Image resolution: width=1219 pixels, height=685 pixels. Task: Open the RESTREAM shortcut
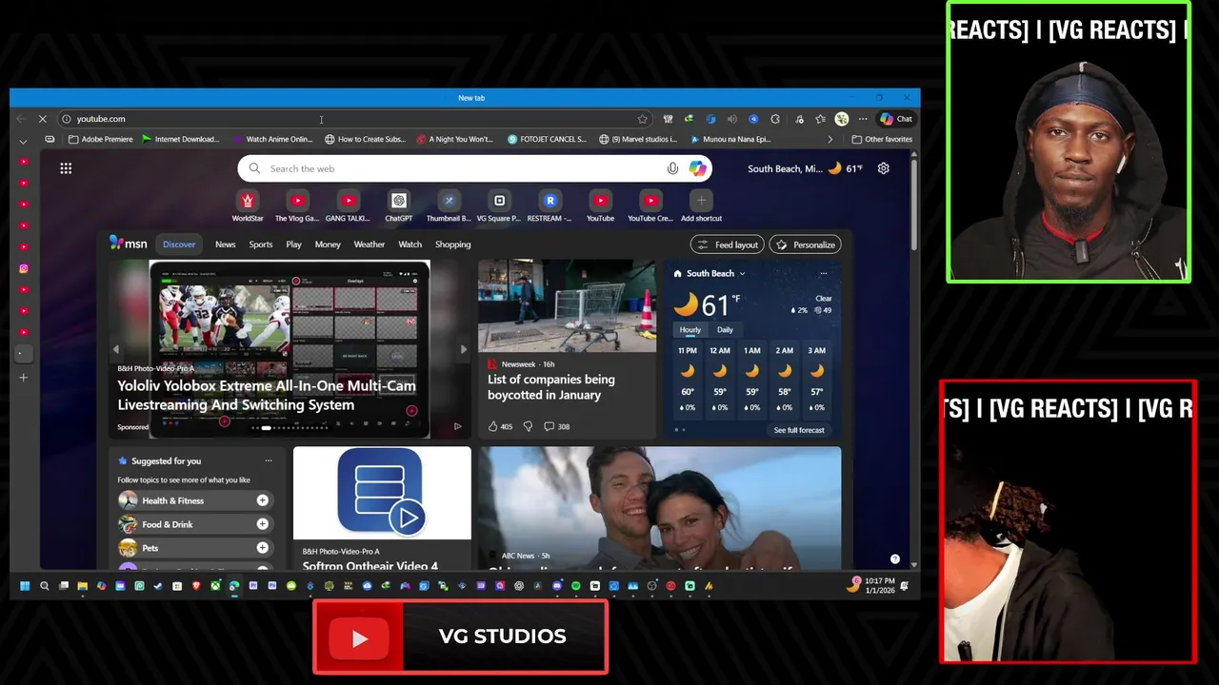550,205
